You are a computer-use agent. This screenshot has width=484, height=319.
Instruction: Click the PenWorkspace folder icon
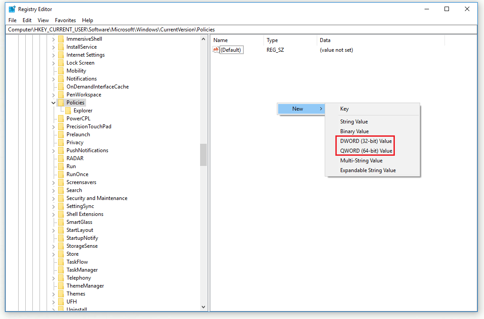tap(61, 95)
